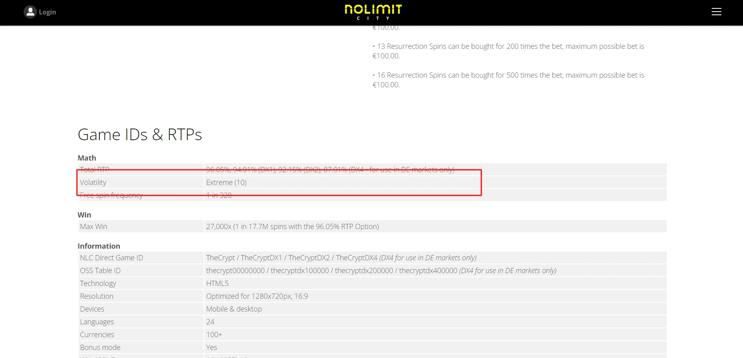Click the Volatility row label
The image size is (743, 358).
tap(93, 182)
